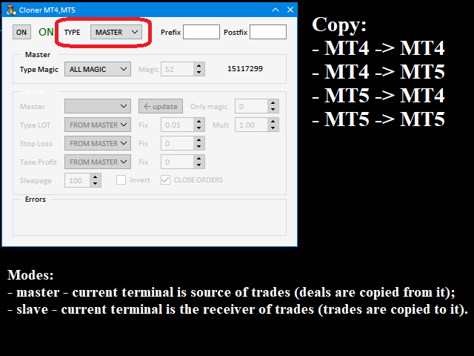Open the Type LOT dropdown
Viewport: 474px width, 356px height.
[x=98, y=125]
